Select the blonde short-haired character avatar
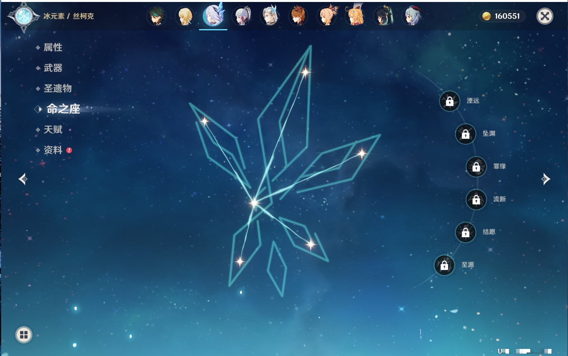The width and height of the screenshot is (568, 356). click(185, 17)
